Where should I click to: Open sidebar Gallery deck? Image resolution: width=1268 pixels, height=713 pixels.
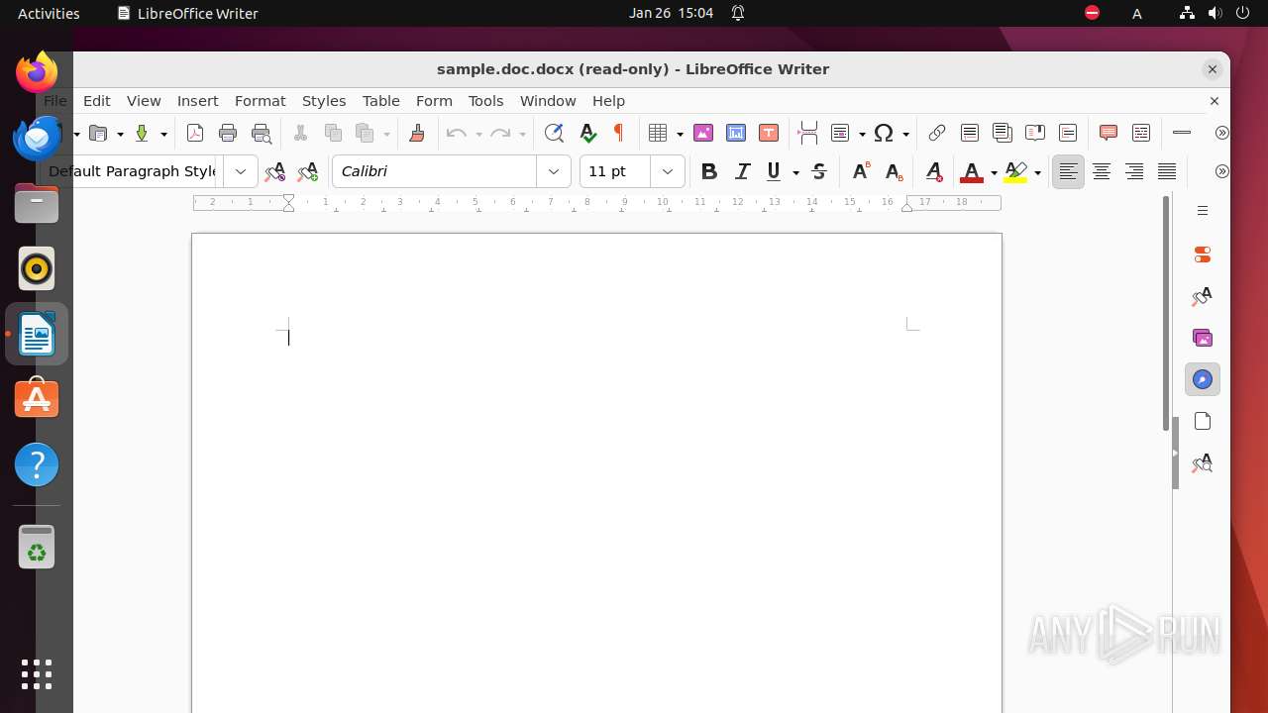coord(1203,338)
